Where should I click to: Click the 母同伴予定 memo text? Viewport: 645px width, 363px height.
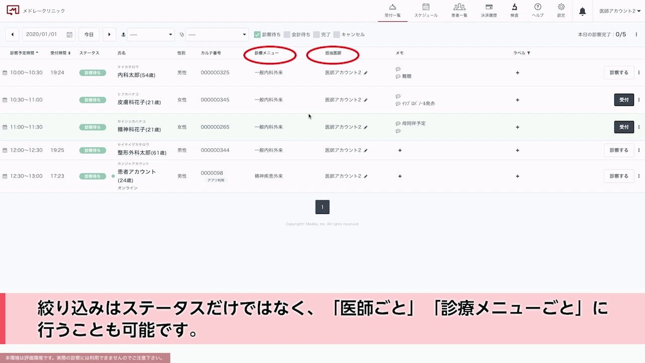coord(414,123)
